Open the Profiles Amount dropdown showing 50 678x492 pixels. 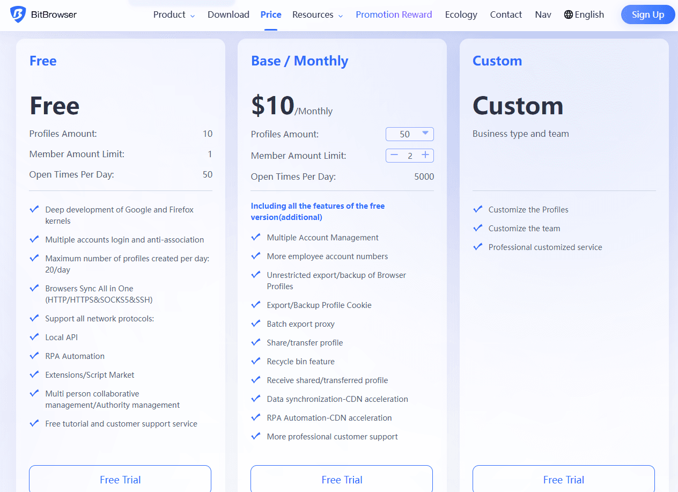(410, 134)
